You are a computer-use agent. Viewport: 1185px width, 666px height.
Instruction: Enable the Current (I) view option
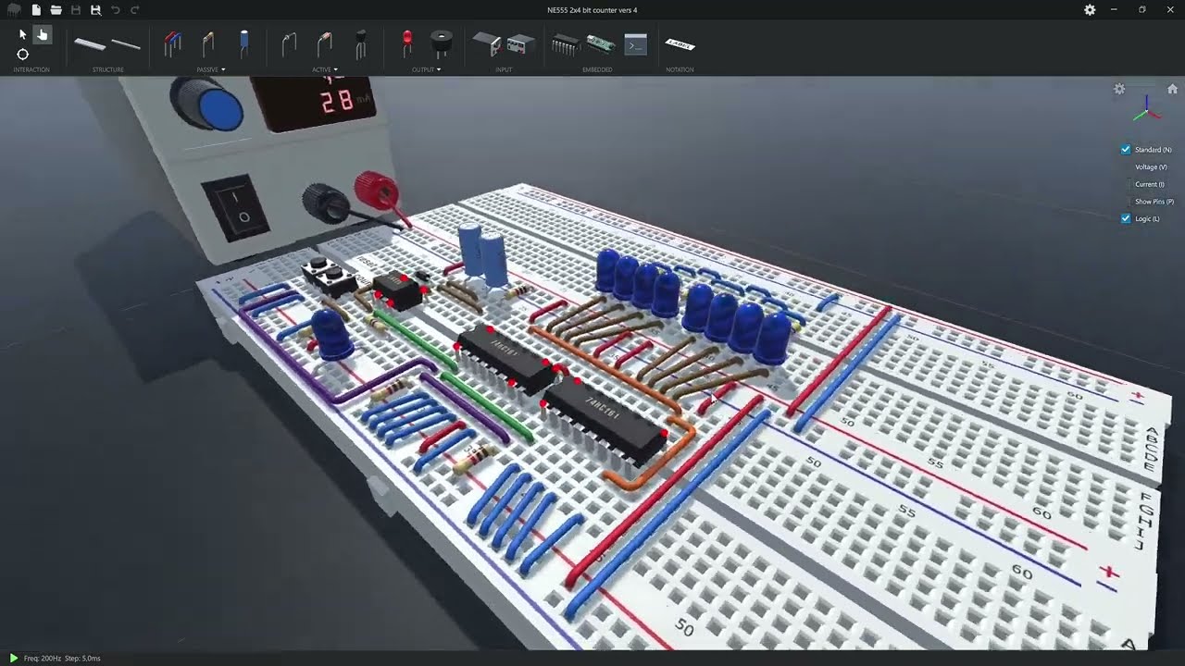click(1150, 184)
